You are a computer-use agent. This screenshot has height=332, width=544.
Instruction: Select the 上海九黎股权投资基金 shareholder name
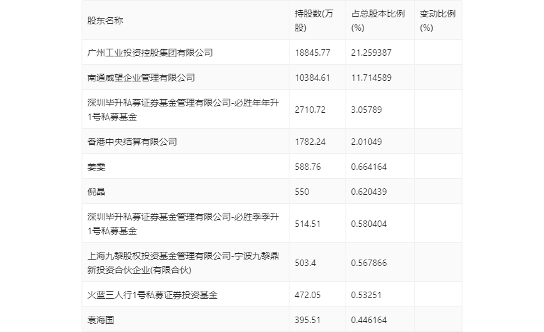click(183, 263)
